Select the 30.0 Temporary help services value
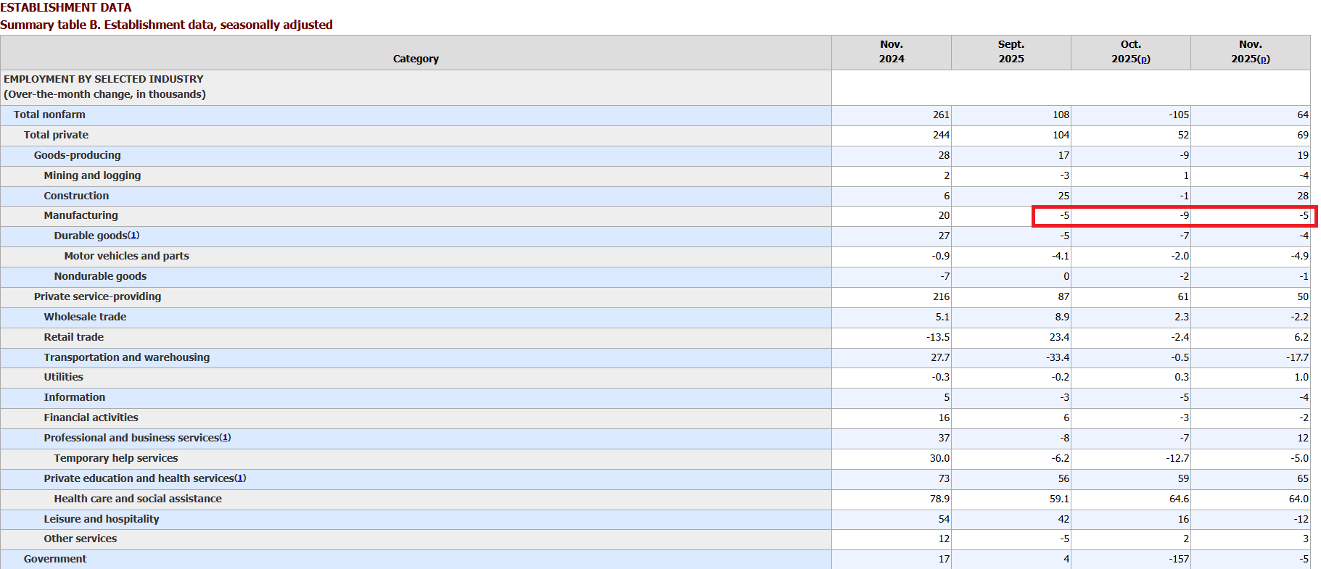Viewport: 1321px width, 569px height. click(939, 458)
